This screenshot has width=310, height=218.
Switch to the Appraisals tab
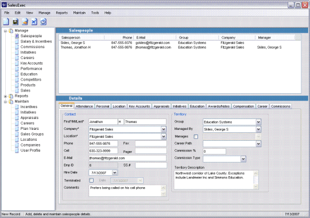[x=161, y=106]
